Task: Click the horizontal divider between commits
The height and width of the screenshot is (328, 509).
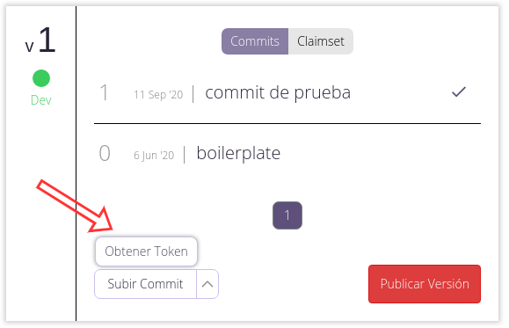Action: click(287, 123)
